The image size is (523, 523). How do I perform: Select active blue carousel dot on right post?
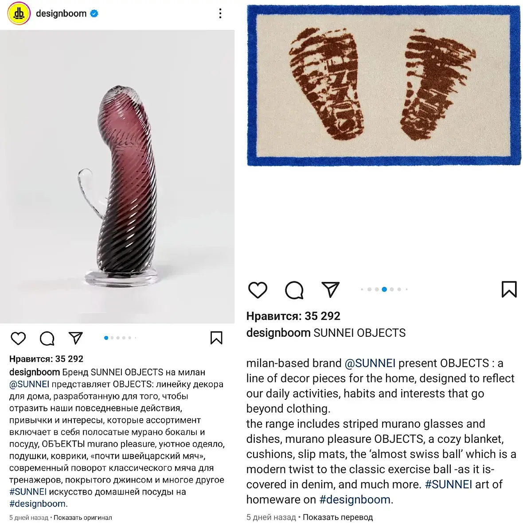coord(384,289)
